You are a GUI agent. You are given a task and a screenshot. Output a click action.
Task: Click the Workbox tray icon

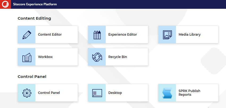pyautogui.click(x=27, y=57)
